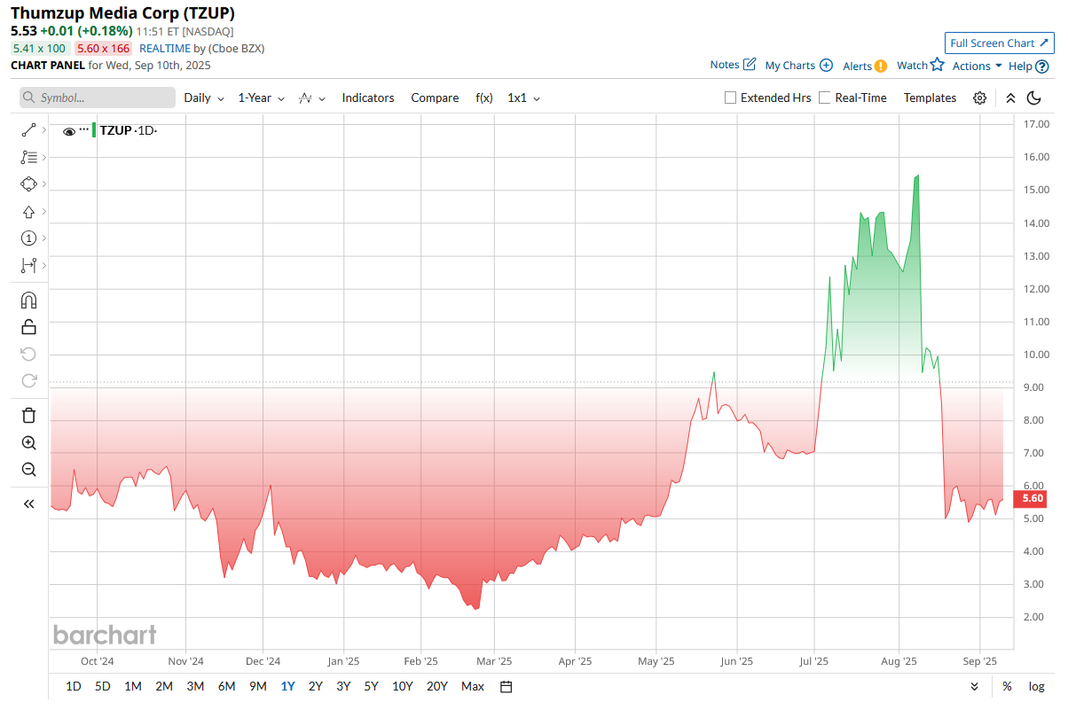This screenshot has height=710, width=1068.
Task: Select the 3M range tab
Action: pos(195,686)
